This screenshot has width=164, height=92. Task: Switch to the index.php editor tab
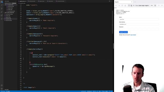coord(50,1)
